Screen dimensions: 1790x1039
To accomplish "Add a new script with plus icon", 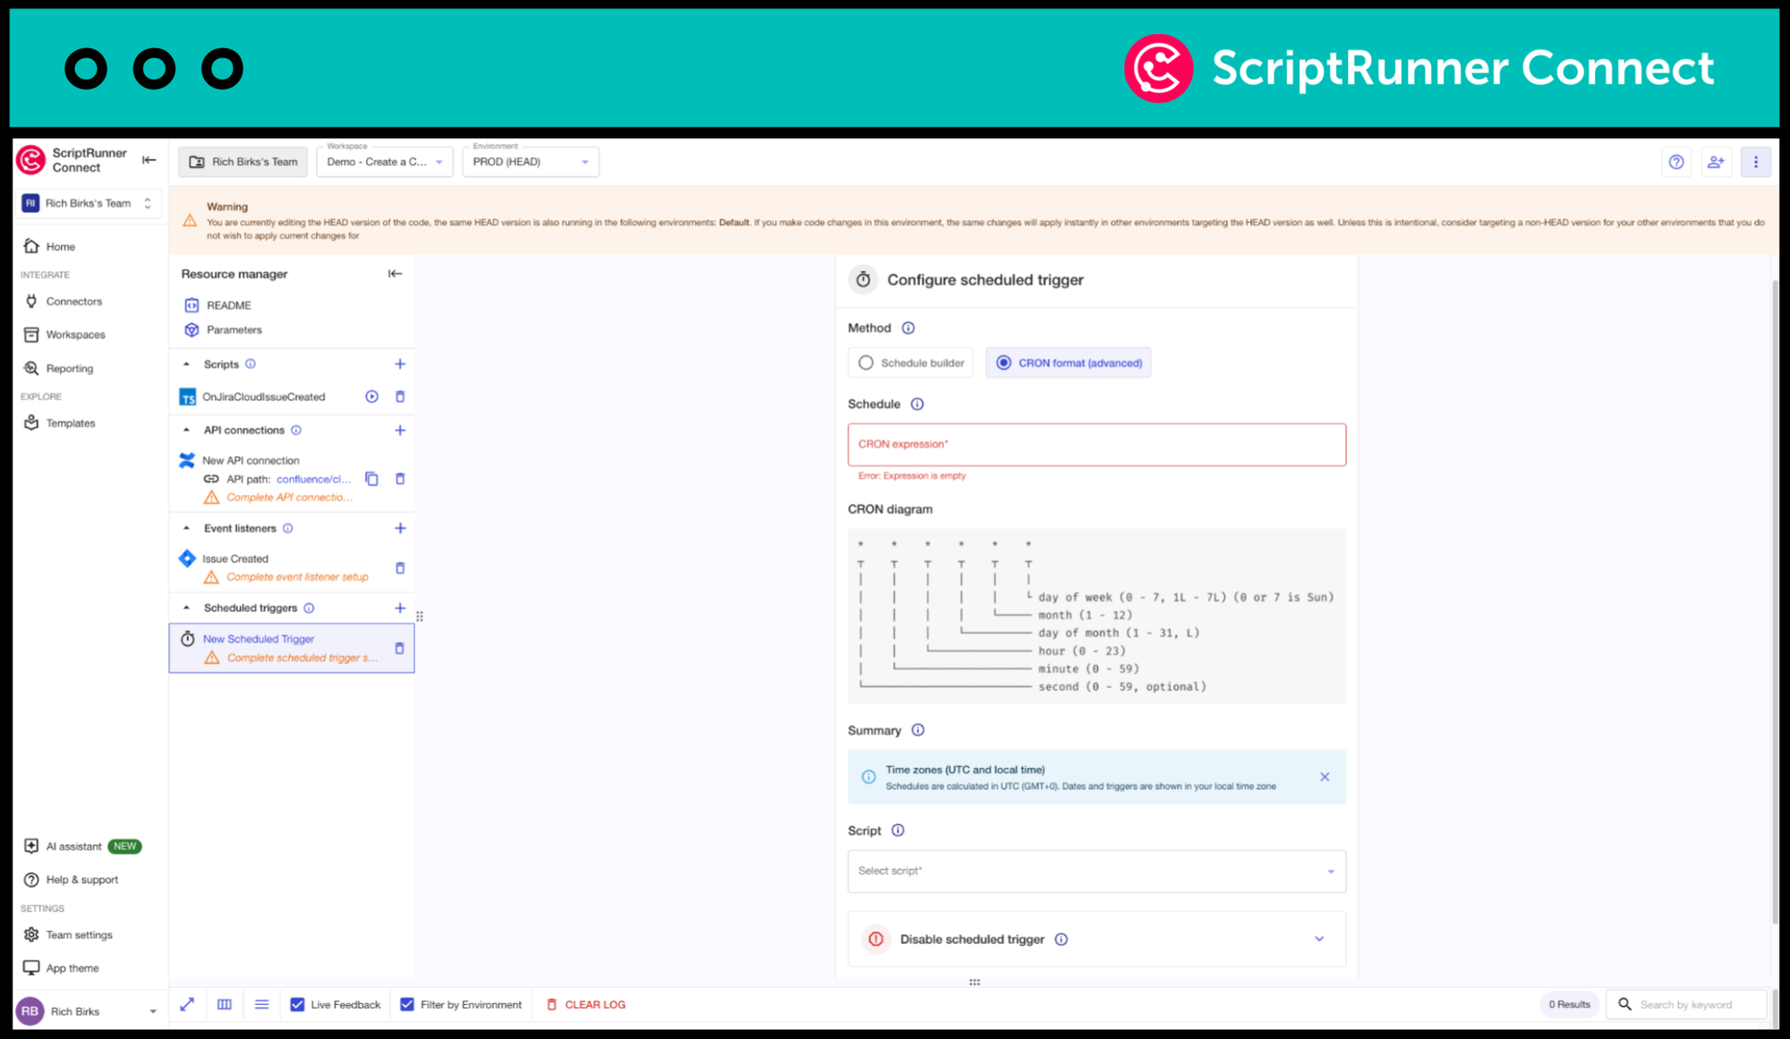I will click(x=400, y=364).
